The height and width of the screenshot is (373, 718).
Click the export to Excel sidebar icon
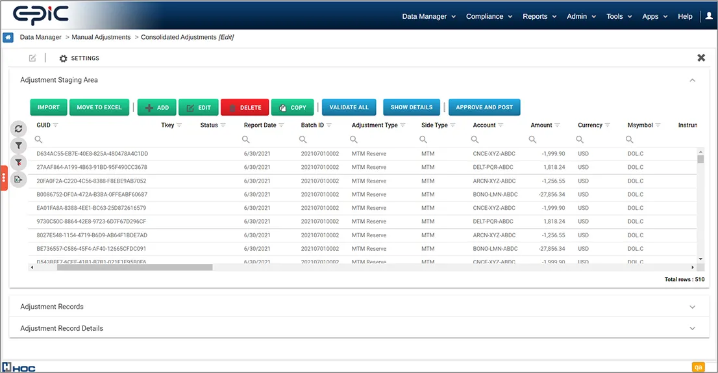19,179
